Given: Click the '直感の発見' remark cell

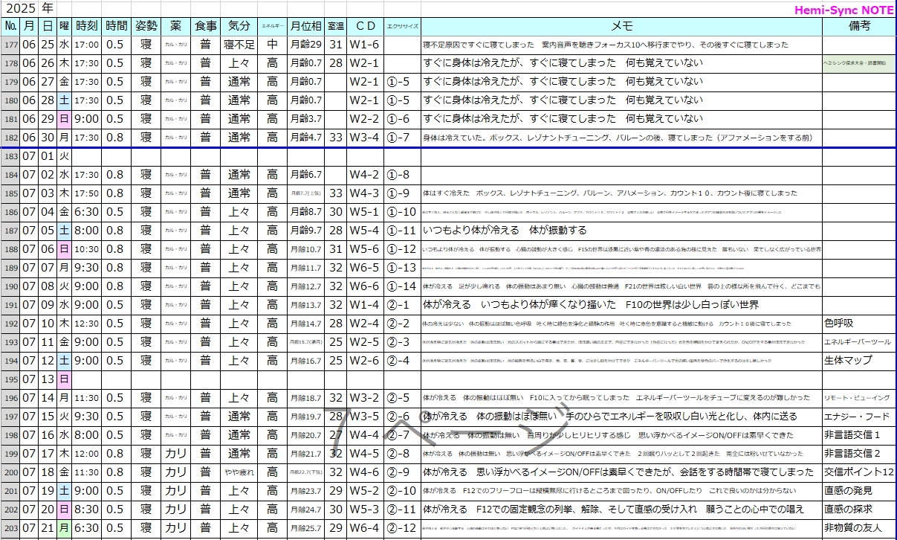Looking at the screenshot, I should coord(858,491).
